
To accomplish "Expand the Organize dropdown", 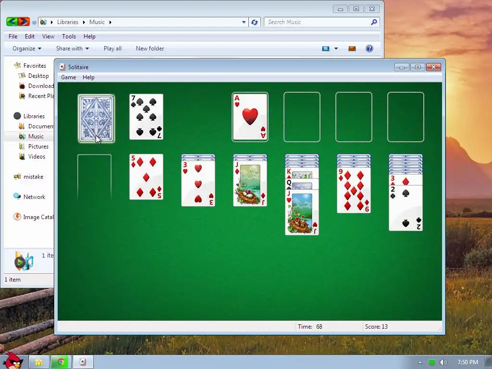I will [x=27, y=49].
